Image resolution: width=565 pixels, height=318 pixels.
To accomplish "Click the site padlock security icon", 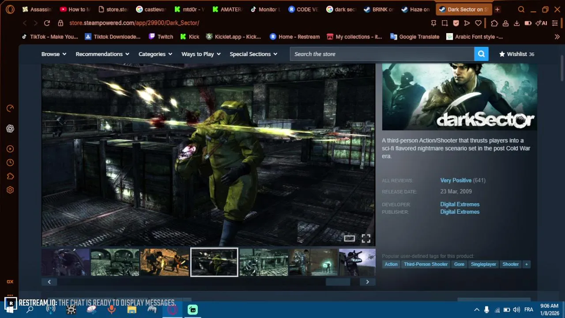I will 60,23.
